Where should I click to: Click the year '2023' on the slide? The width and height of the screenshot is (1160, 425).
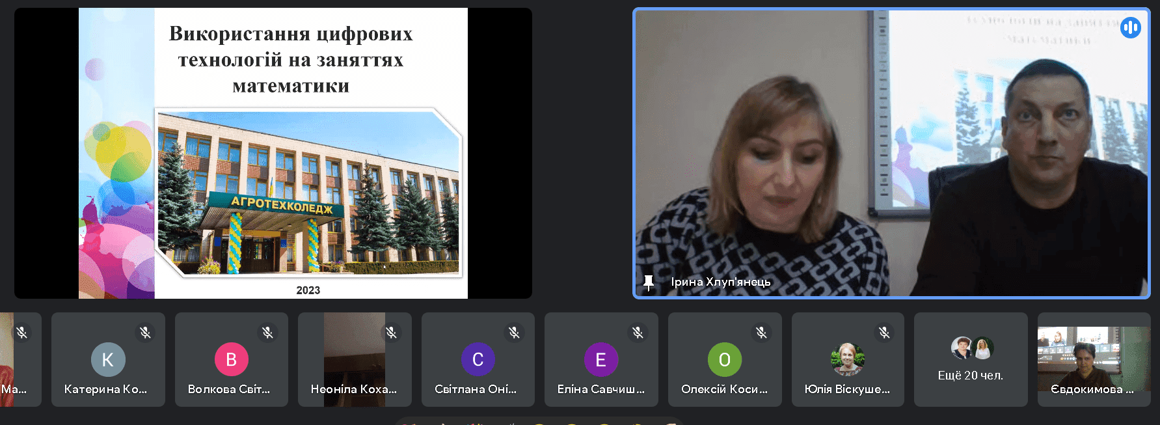pos(308,290)
